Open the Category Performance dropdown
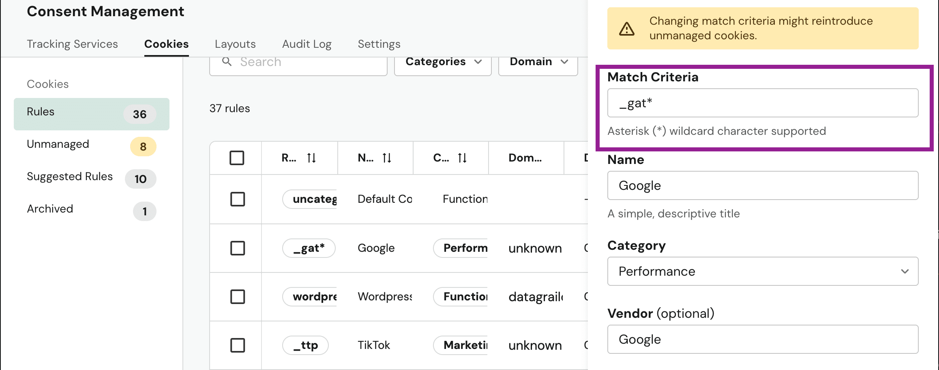 [762, 271]
